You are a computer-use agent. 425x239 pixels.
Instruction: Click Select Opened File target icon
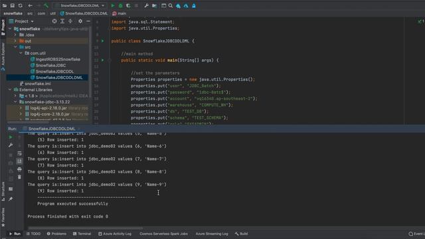(54, 21)
